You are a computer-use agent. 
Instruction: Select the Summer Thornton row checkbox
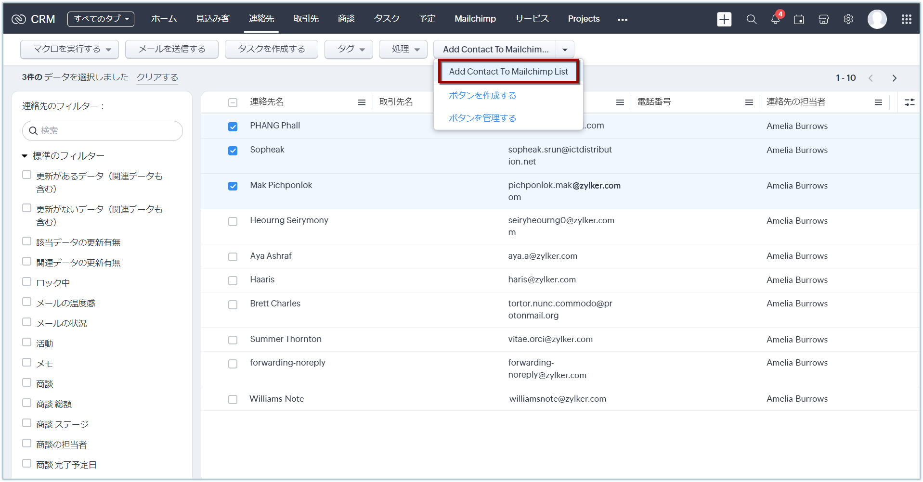[233, 340]
